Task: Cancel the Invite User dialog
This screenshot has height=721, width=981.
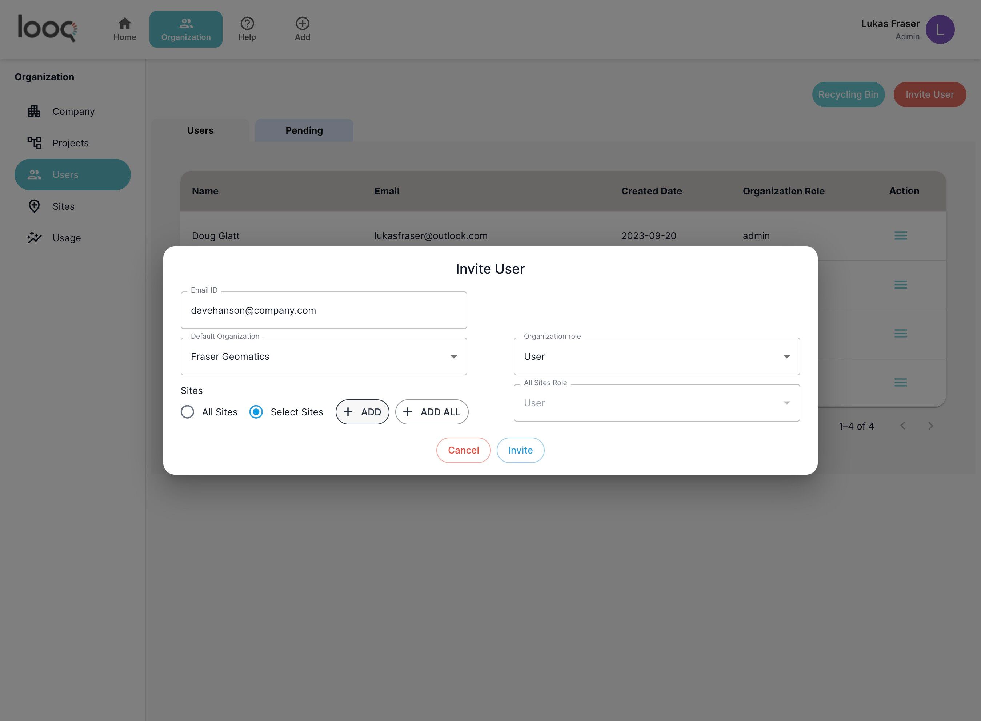Action: click(463, 450)
